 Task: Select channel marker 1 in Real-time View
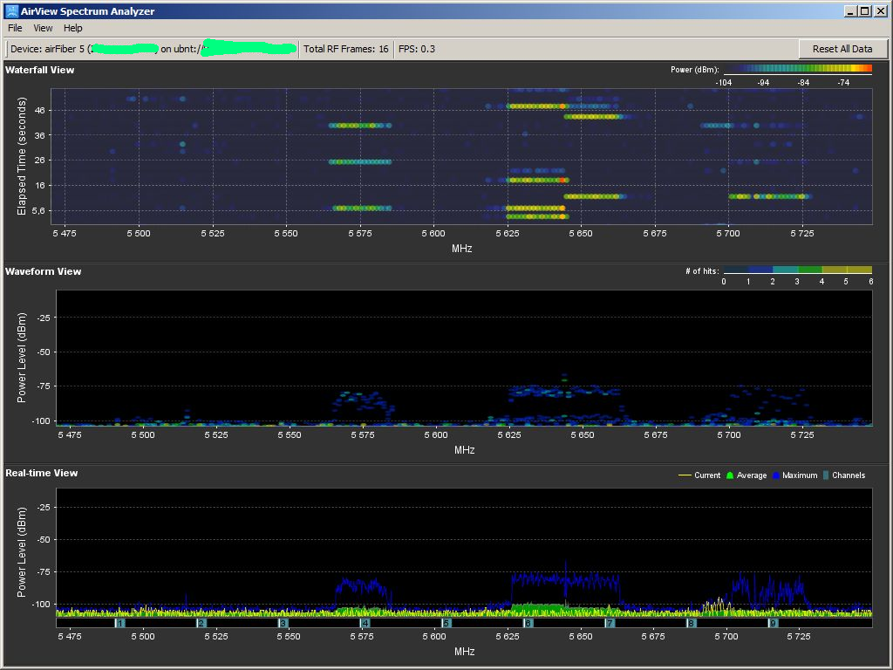120,623
